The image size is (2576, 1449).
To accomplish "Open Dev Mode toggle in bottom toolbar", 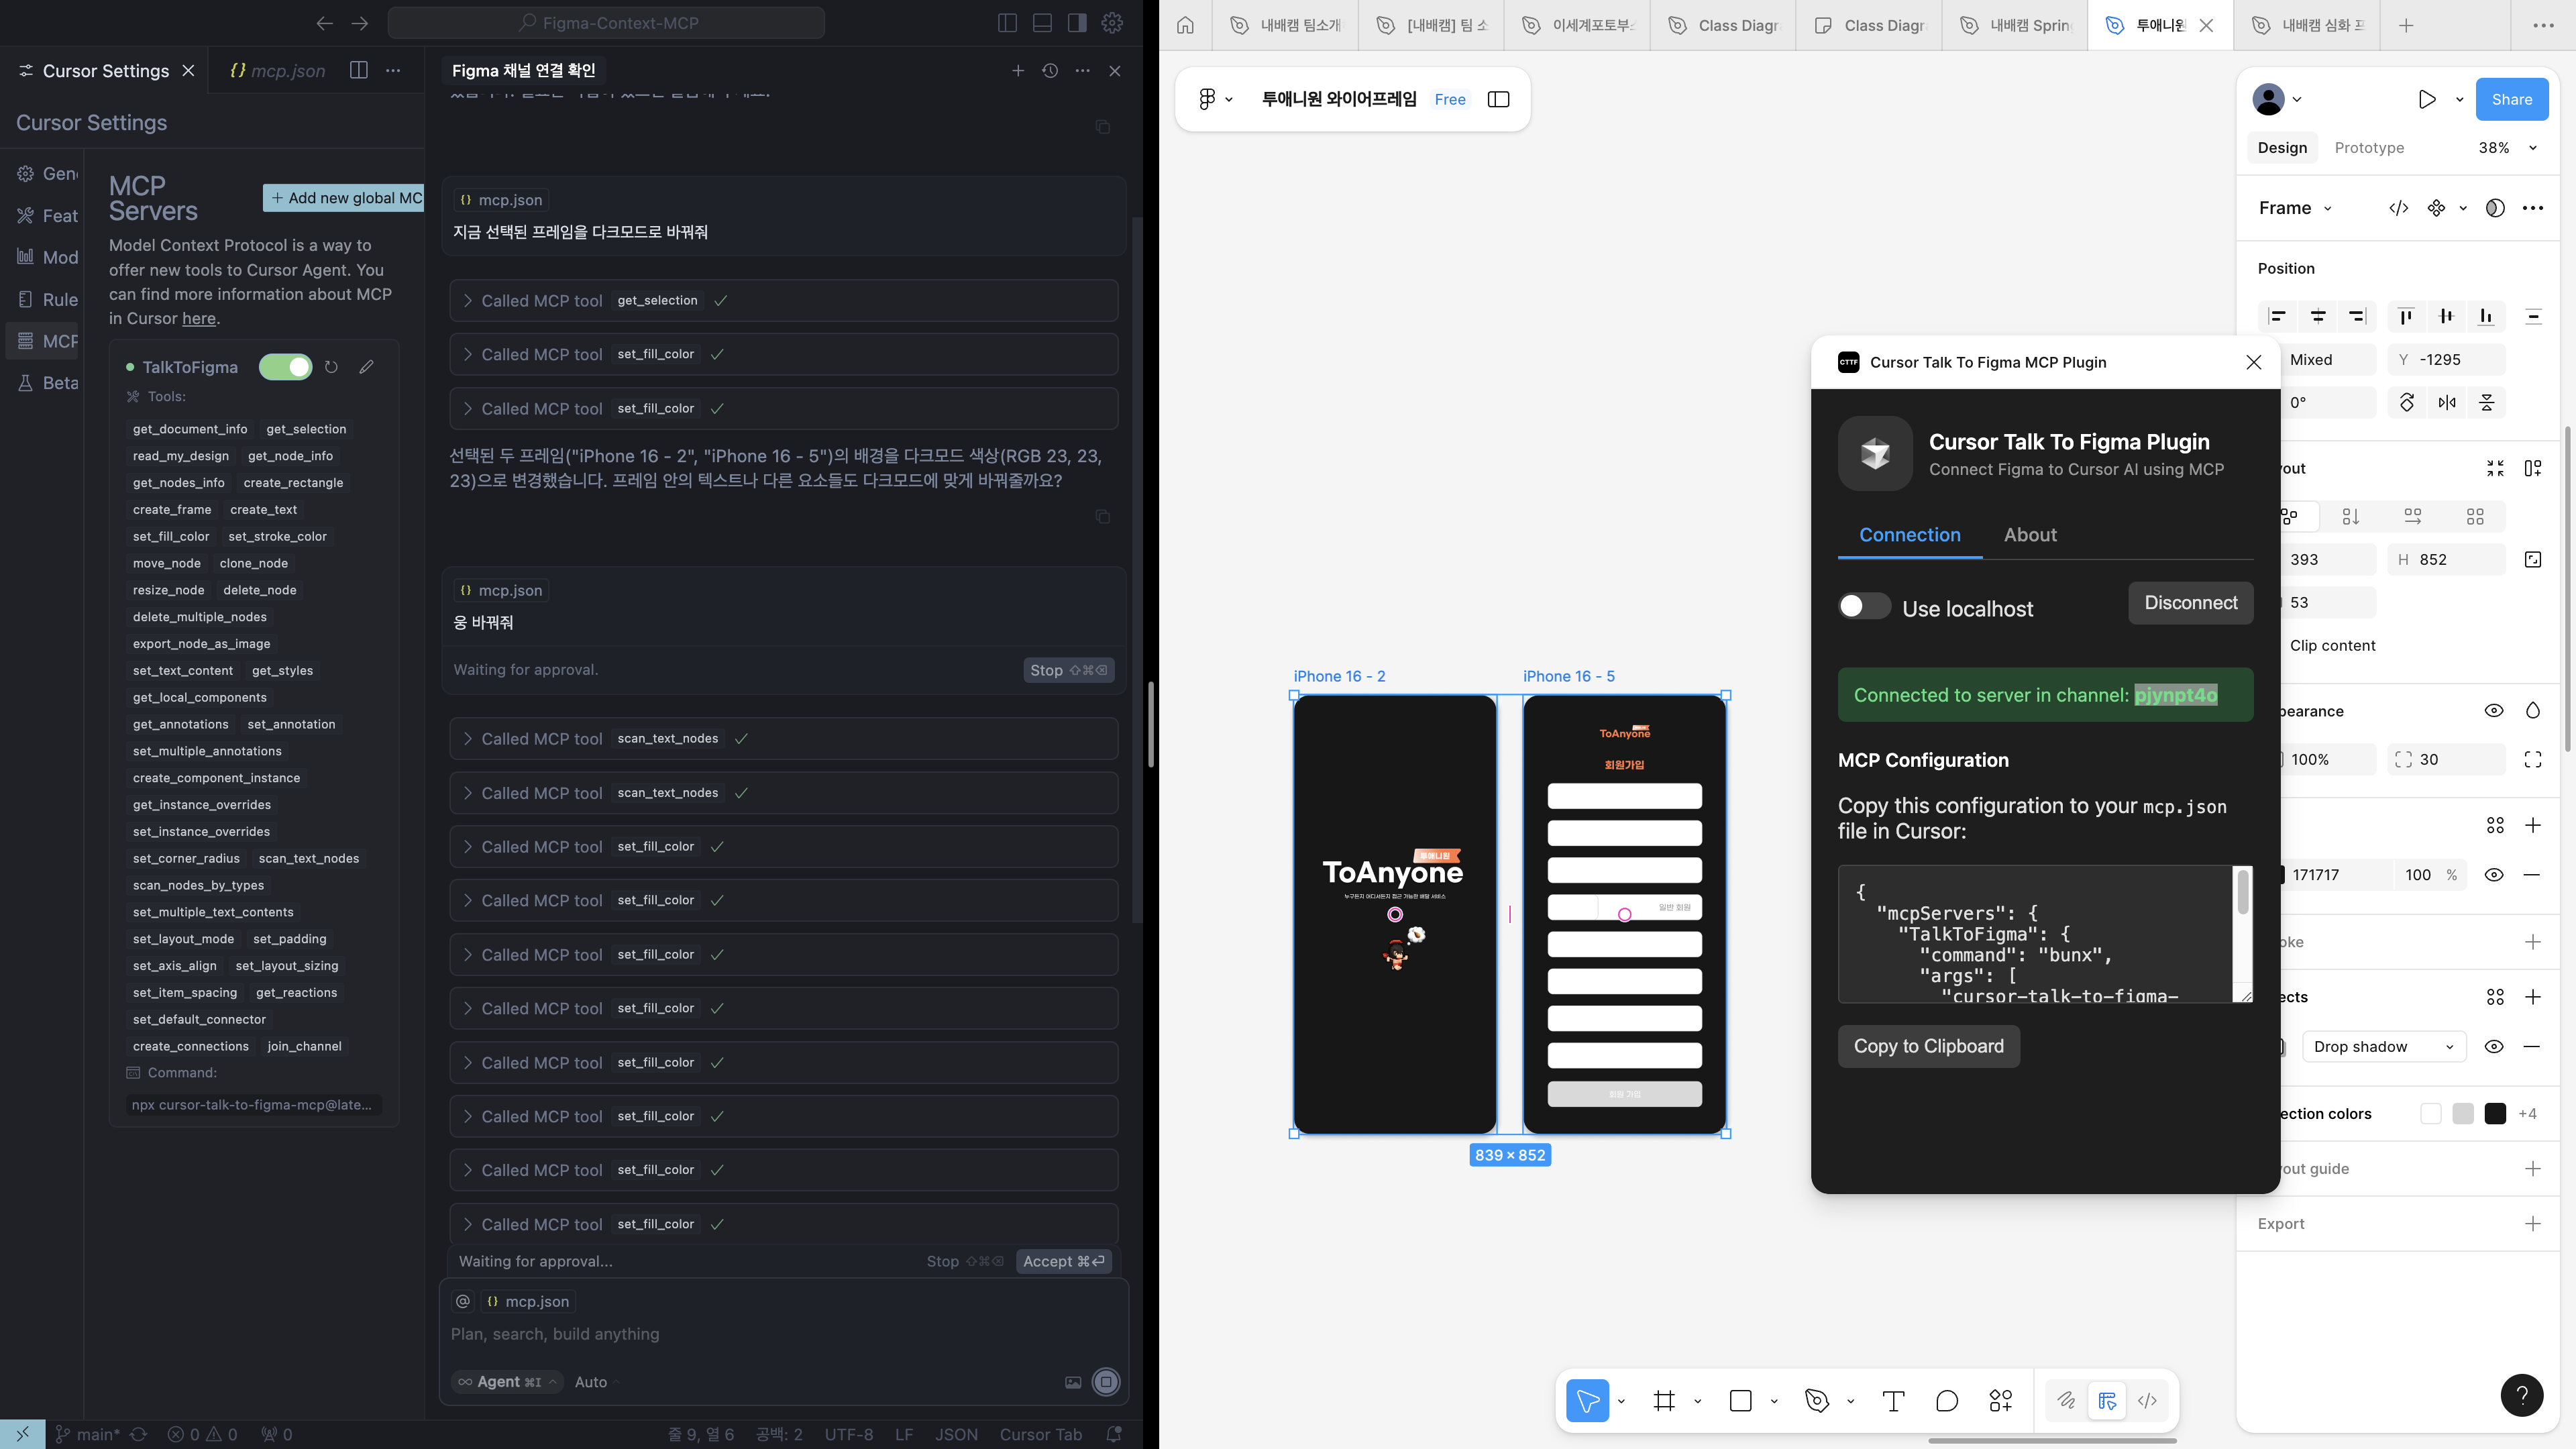I will click(2147, 1401).
